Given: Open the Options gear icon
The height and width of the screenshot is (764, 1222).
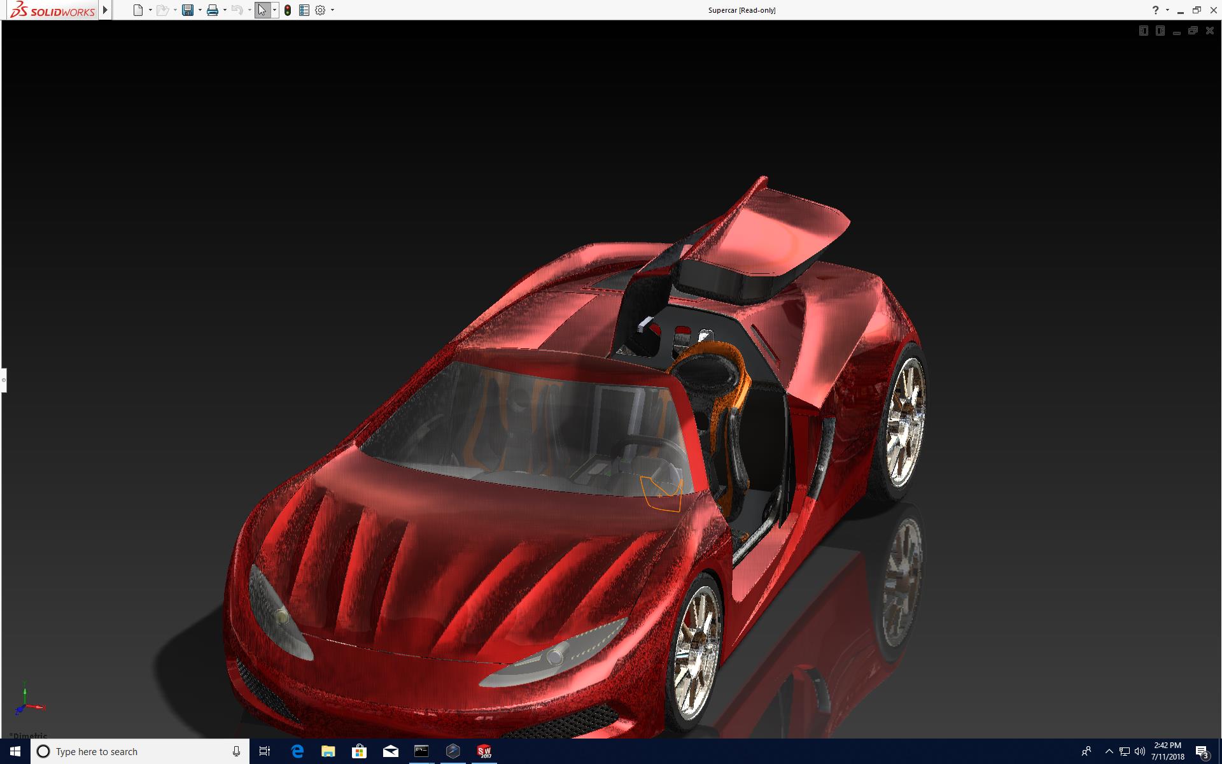Looking at the screenshot, I should coord(320,10).
